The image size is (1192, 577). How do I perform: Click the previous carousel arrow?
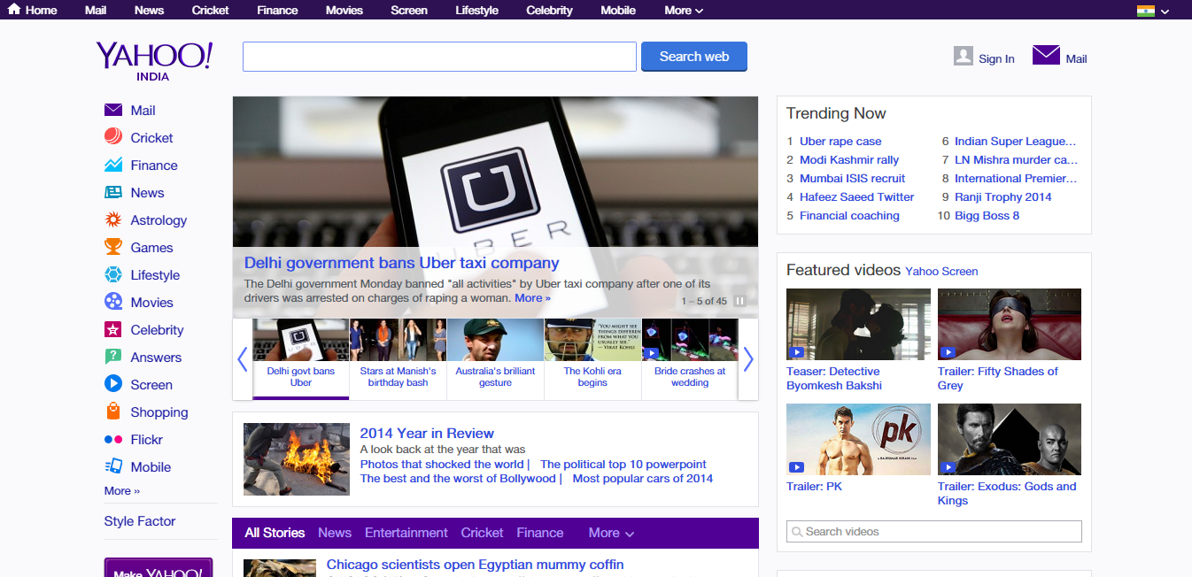click(243, 359)
